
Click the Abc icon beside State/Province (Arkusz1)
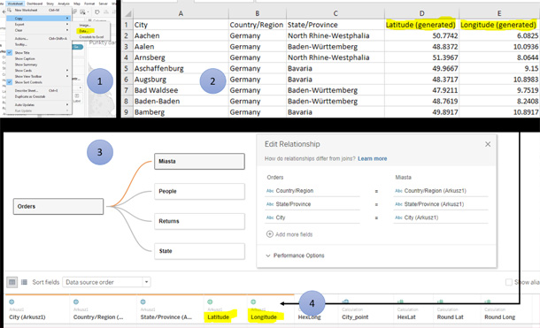398,204
